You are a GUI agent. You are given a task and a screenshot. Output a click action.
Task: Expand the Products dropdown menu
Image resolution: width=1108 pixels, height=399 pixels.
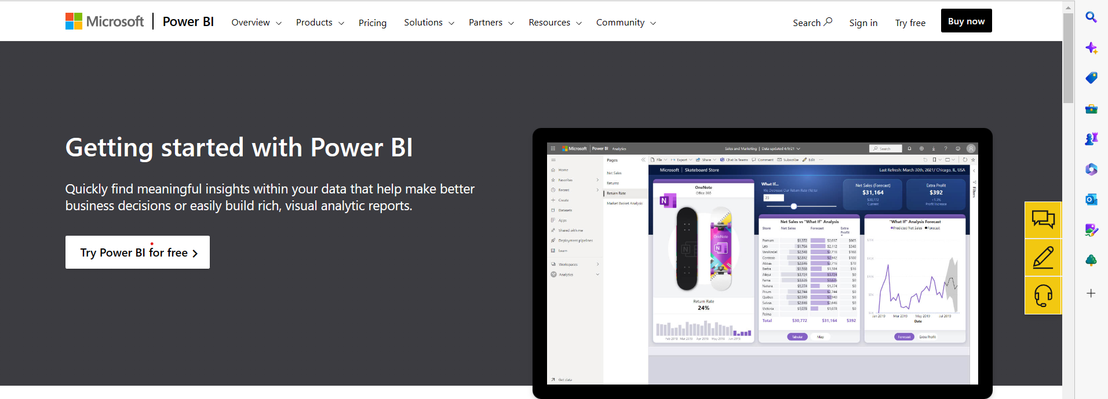coord(320,23)
